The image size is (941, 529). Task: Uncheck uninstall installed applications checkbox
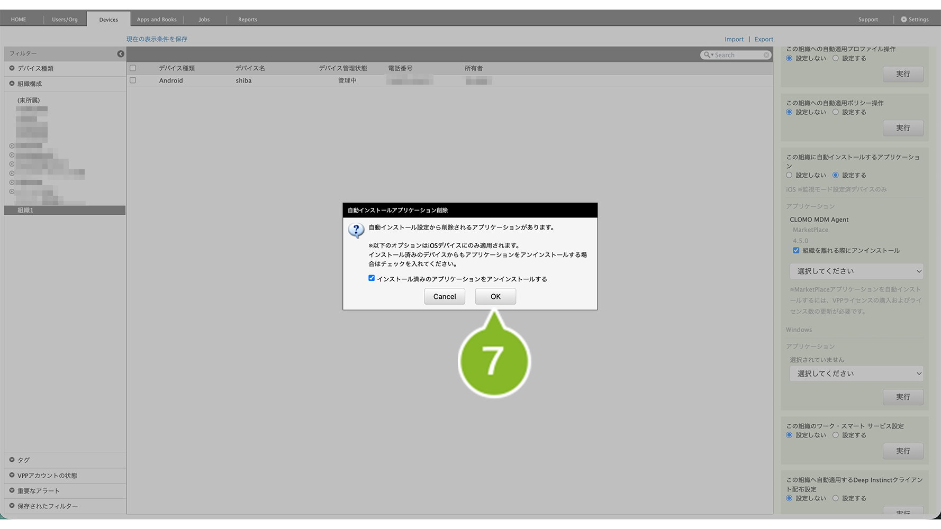(372, 278)
